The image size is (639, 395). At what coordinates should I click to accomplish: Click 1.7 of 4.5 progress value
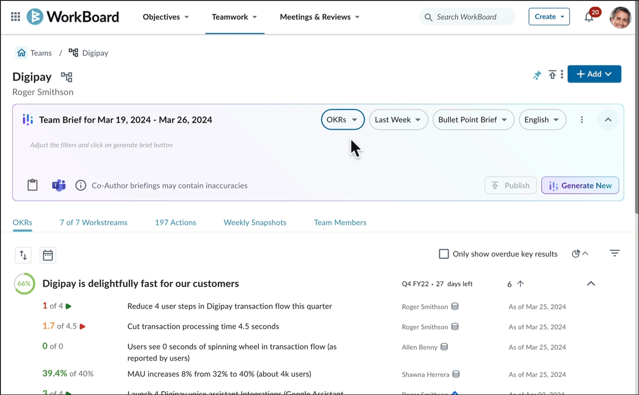click(59, 326)
